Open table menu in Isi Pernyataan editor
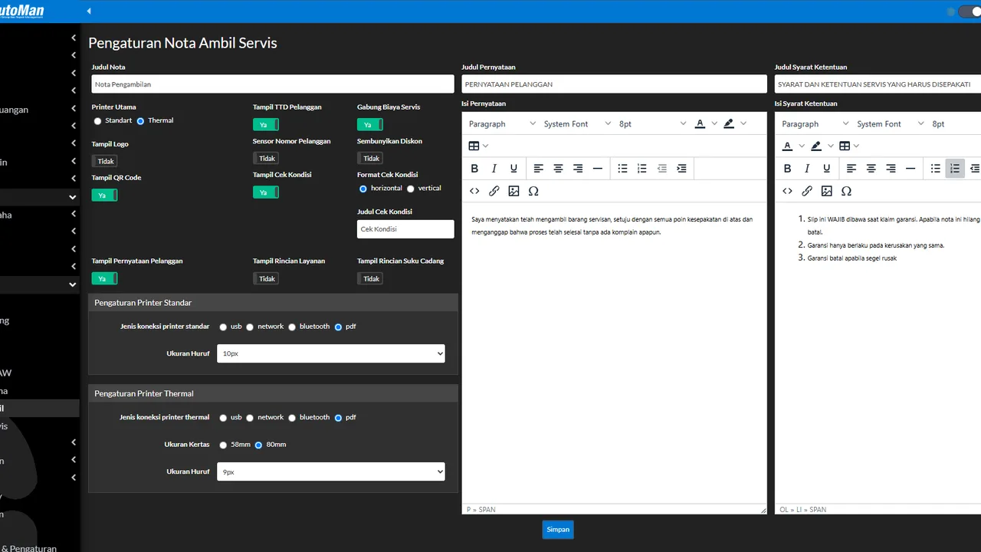The image size is (981, 552). pyautogui.click(x=478, y=146)
